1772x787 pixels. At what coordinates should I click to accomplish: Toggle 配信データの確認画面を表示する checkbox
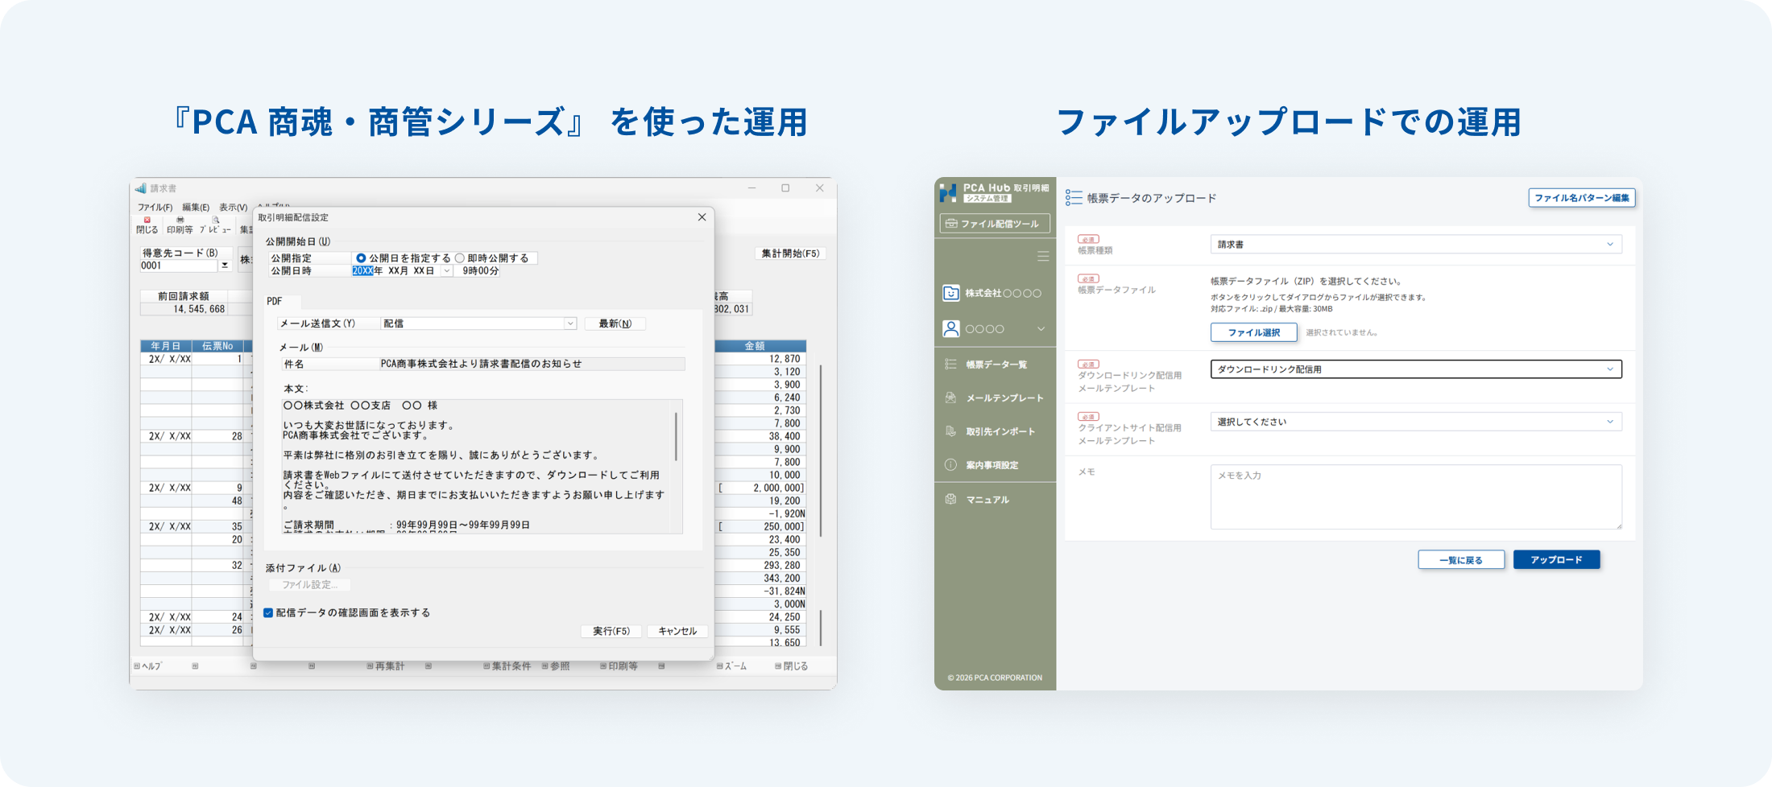(268, 613)
